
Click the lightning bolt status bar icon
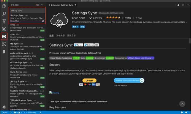click(x=40, y=112)
